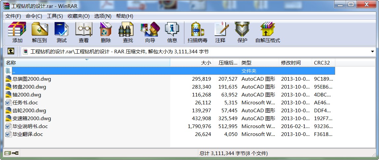379x160 pixels.
Task: Click the key icon in status bar
Action: click(x=16, y=153)
